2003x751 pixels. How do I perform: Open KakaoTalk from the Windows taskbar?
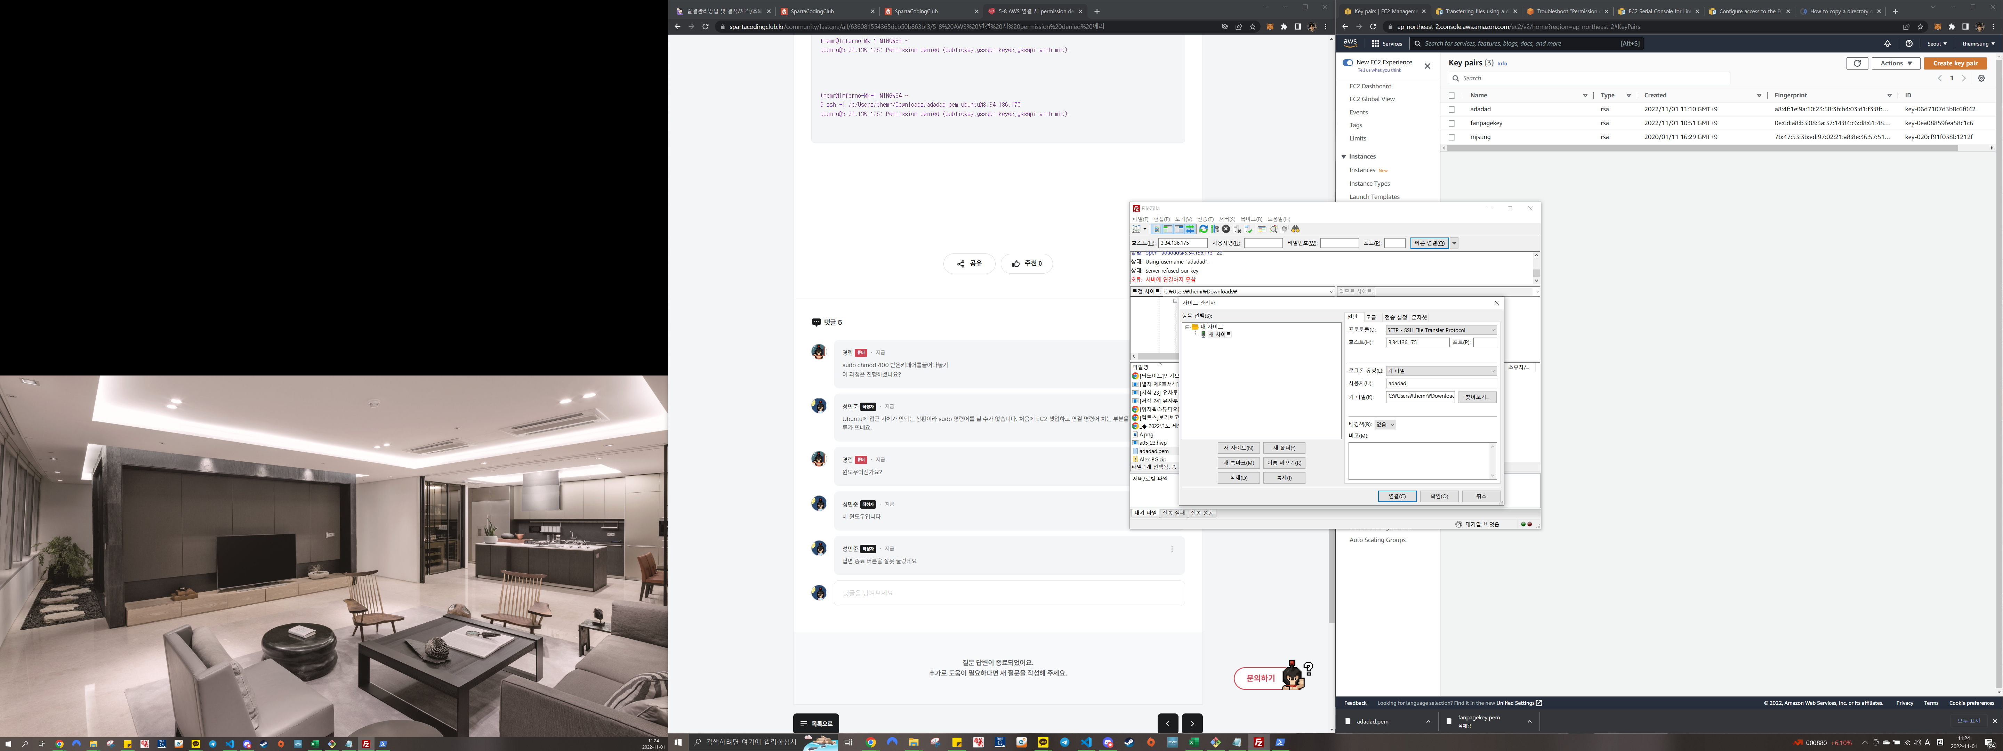pyautogui.click(x=1043, y=742)
